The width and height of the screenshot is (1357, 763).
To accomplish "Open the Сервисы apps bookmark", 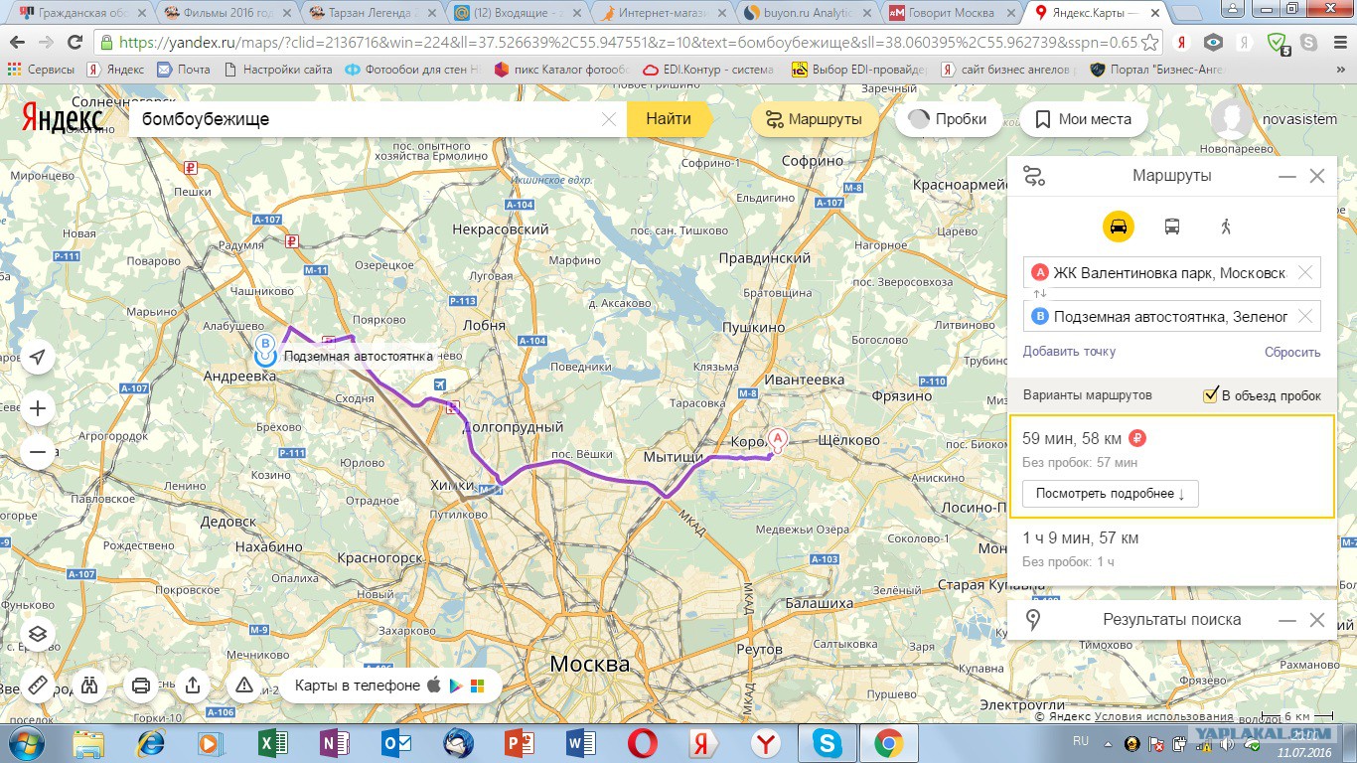I will [x=41, y=70].
